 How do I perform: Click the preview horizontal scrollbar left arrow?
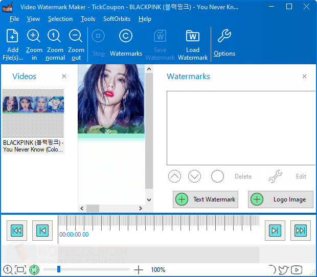[x=82, y=209]
